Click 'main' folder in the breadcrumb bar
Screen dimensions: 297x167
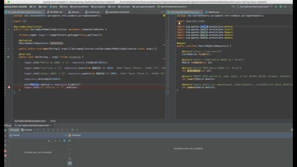coord(43,6)
